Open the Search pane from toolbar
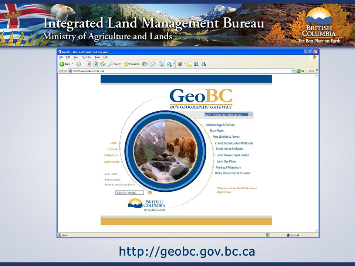355x266 pixels. 115,64
